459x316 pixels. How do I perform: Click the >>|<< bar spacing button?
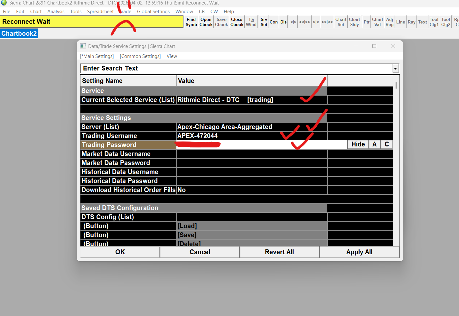(x=327, y=22)
